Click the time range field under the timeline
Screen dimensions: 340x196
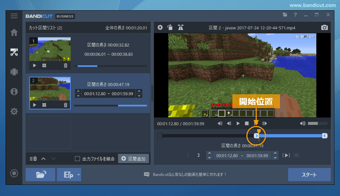tap(242, 155)
